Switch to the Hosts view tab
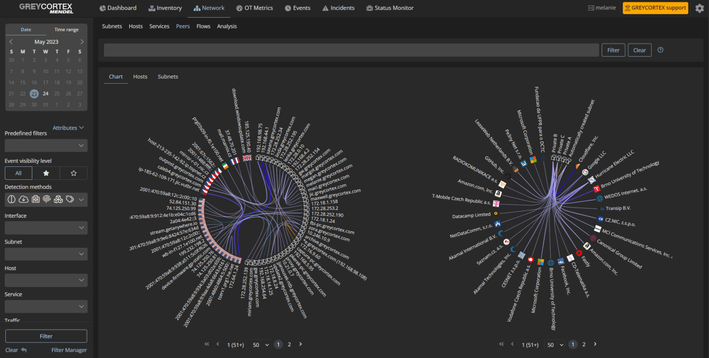709x358 pixels. 140,77
